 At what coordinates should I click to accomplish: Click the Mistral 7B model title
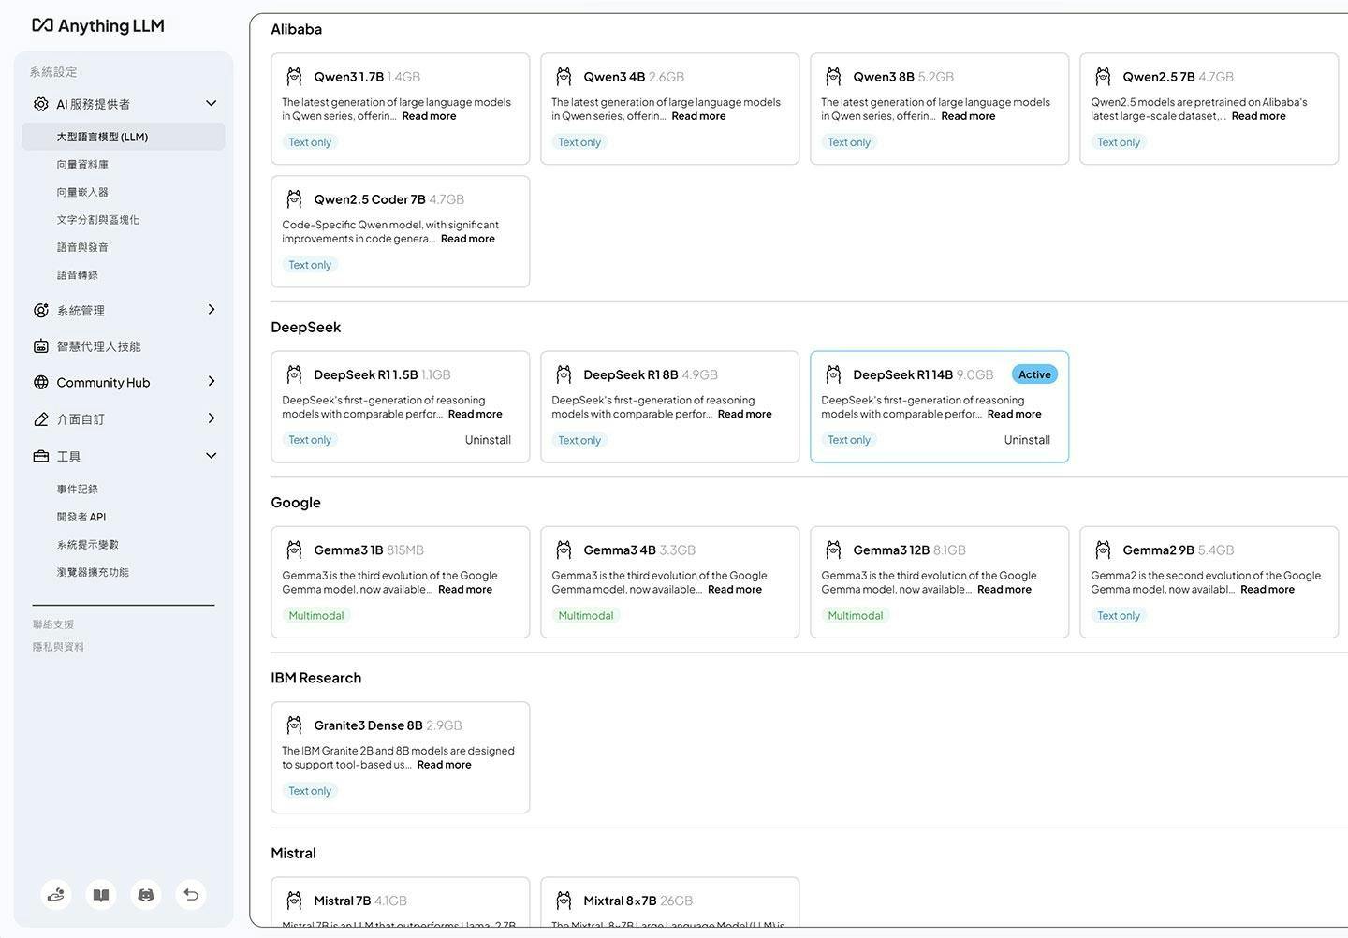pos(343,901)
